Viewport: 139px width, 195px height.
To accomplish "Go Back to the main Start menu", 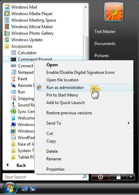I will [x=21, y=165].
